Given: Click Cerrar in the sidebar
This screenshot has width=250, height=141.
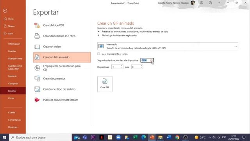Looking at the screenshot, I should point(11,98).
